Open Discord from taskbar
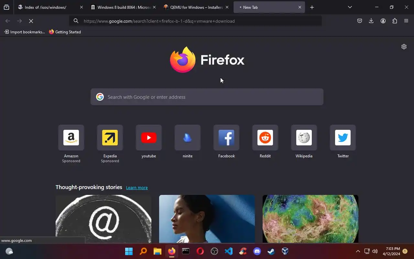414x259 pixels. pos(257,251)
